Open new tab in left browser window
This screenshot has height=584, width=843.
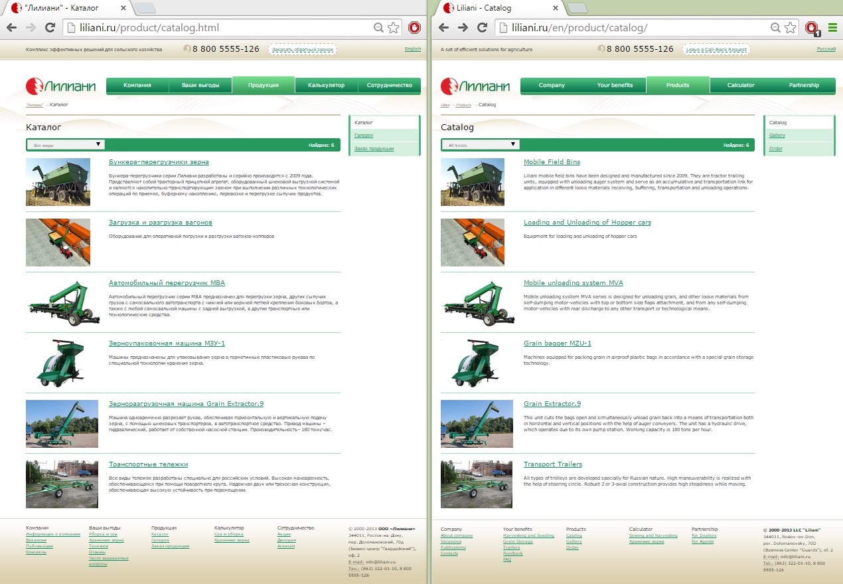[145, 8]
